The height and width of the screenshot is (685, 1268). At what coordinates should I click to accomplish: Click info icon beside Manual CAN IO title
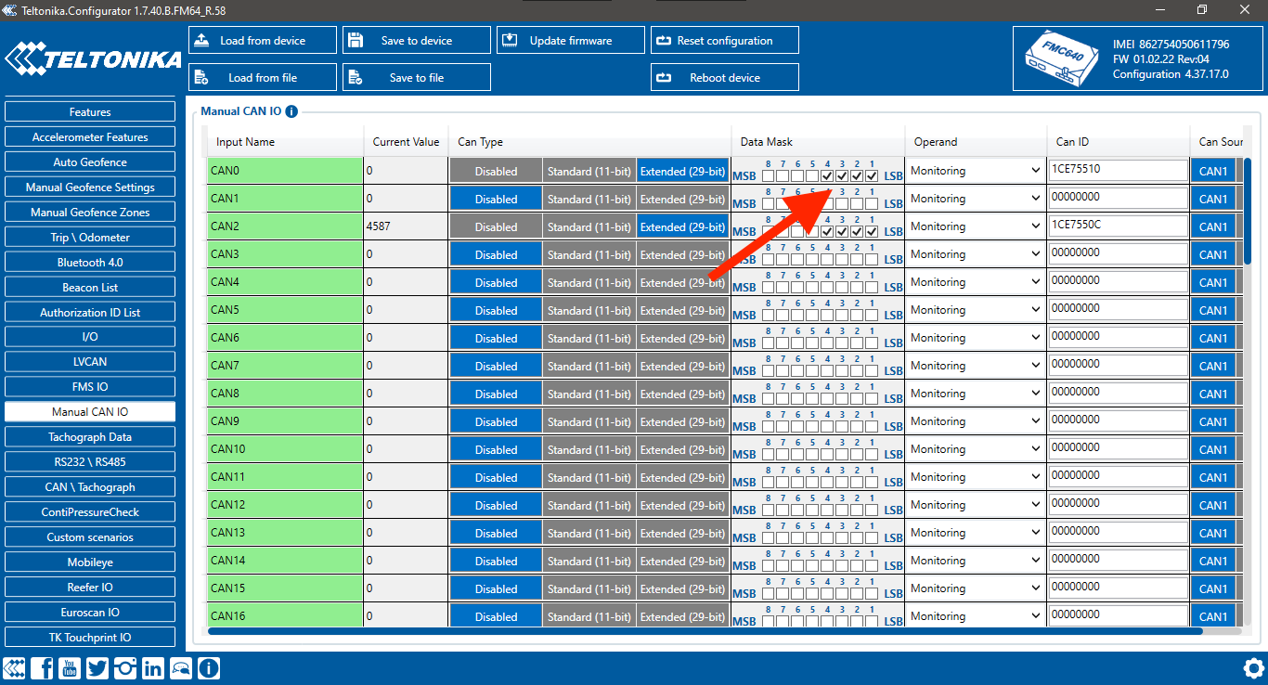point(291,111)
